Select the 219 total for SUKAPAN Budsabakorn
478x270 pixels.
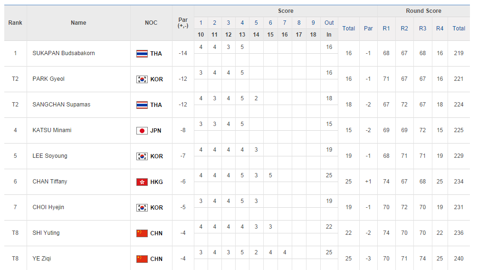(459, 53)
